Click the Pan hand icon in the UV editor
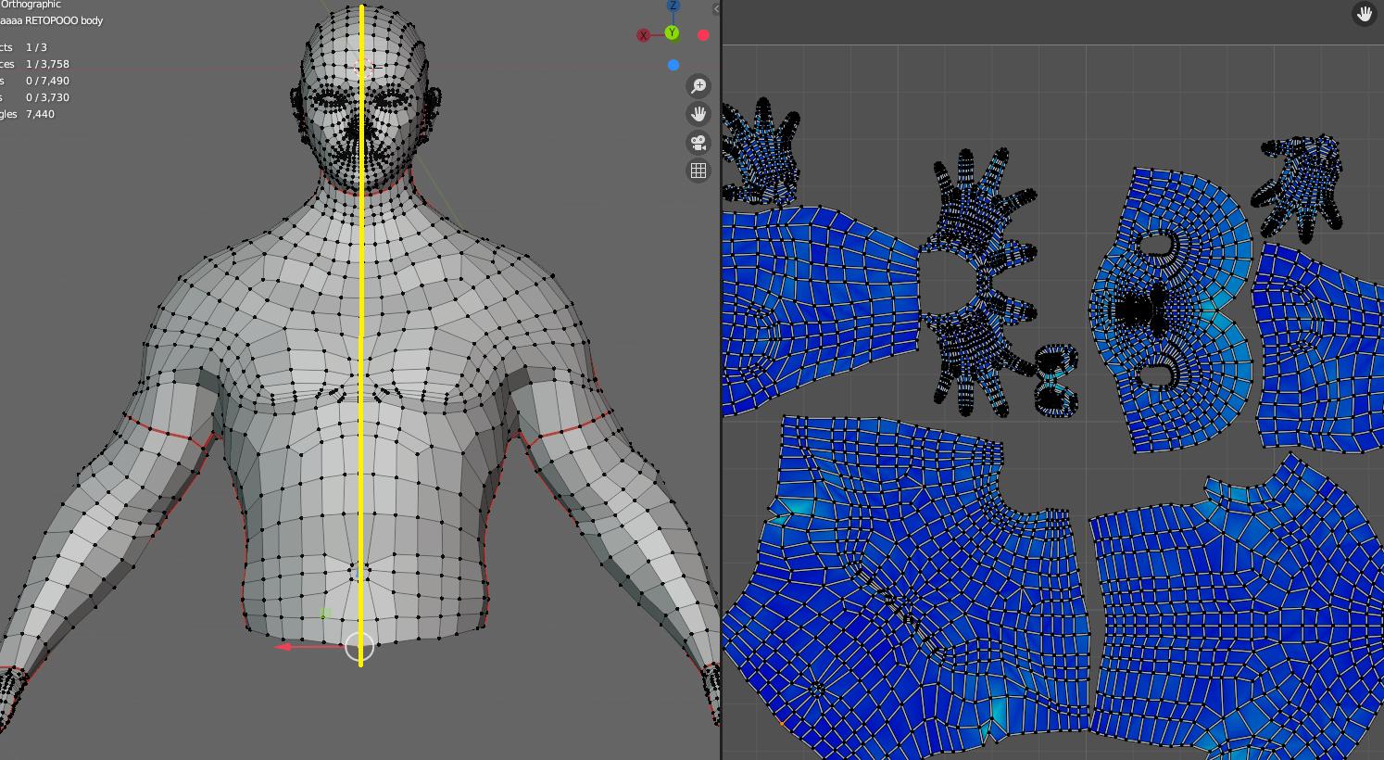 click(x=1362, y=14)
